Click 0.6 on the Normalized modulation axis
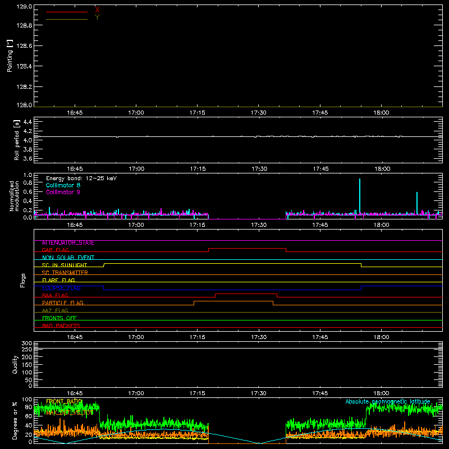The image size is (449, 449). 28,192
